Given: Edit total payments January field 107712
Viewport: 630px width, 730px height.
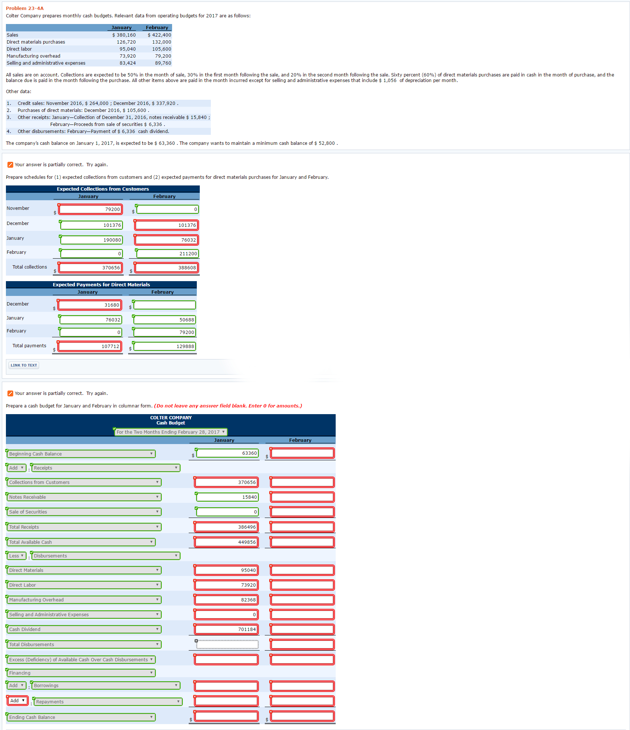Looking at the screenshot, I should (90, 346).
